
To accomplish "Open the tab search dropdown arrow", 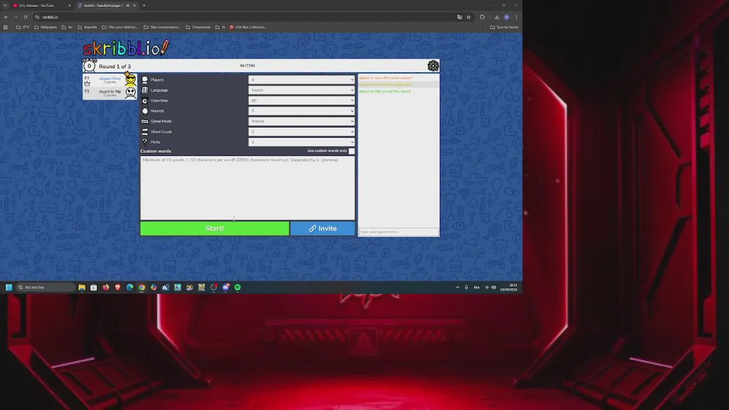I will point(5,6).
